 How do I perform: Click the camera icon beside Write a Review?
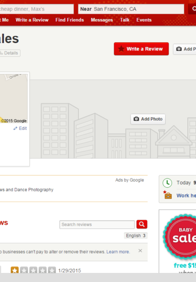click(179, 49)
